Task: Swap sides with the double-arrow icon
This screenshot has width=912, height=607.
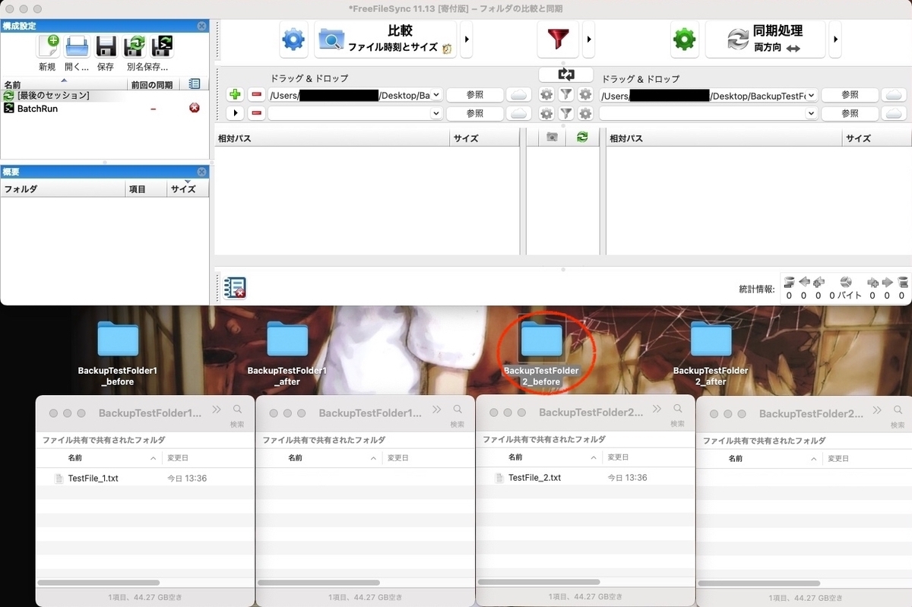Action: click(x=565, y=74)
